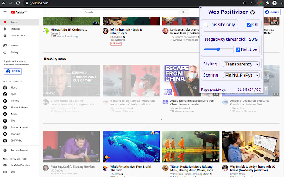Open the YouTube hamburger menu
This screenshot has height=177, width=284.
tap(5, 12)
